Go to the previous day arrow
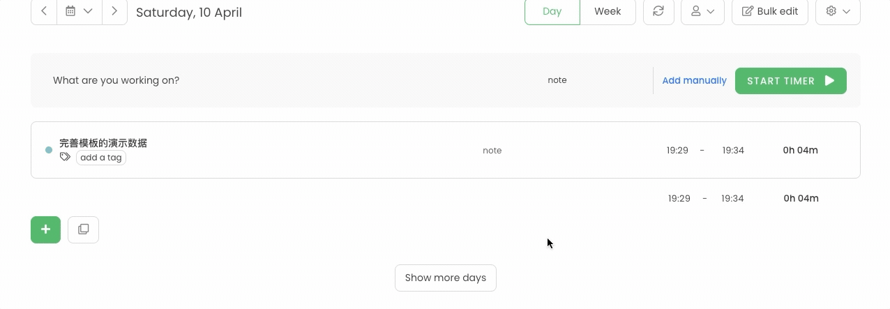Viewport: 890px width, 309px height. [x=44, y=12]
